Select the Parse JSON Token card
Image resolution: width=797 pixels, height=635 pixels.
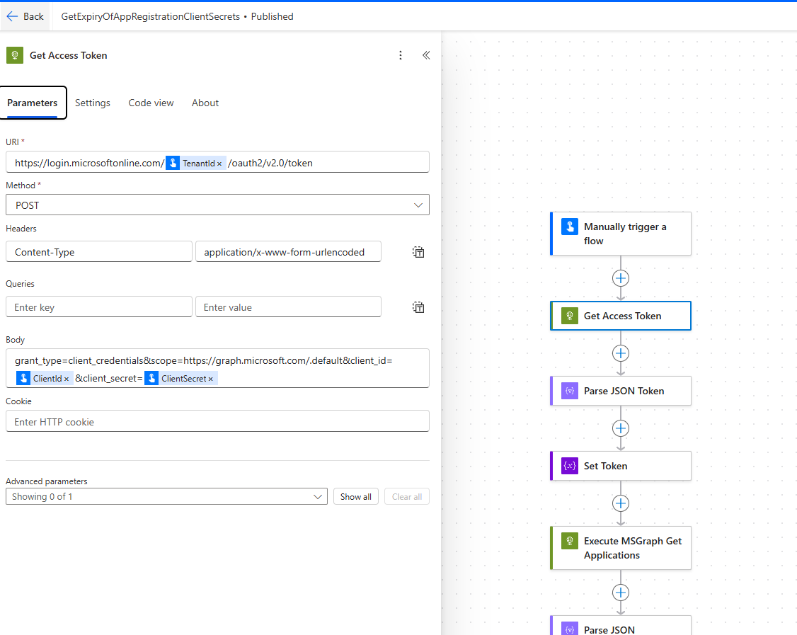[621, 391]
